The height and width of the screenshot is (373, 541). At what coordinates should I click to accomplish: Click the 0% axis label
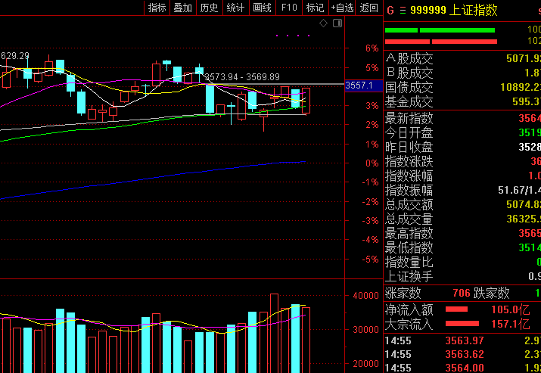[372, 163]
